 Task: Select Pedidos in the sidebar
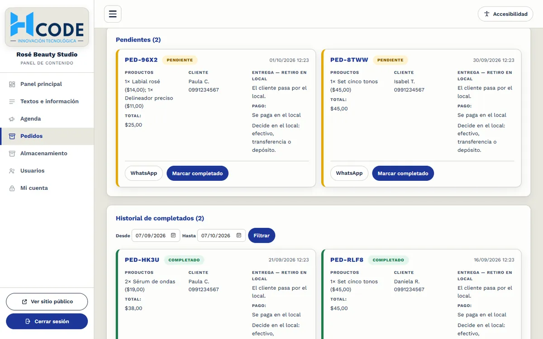tap(47, 136)
